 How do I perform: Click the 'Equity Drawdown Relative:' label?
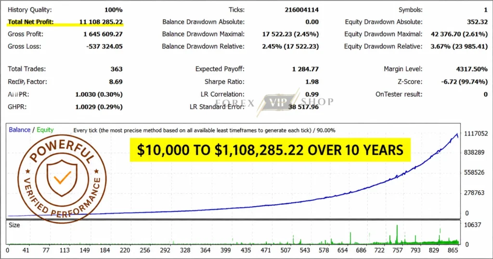point(383,47)
